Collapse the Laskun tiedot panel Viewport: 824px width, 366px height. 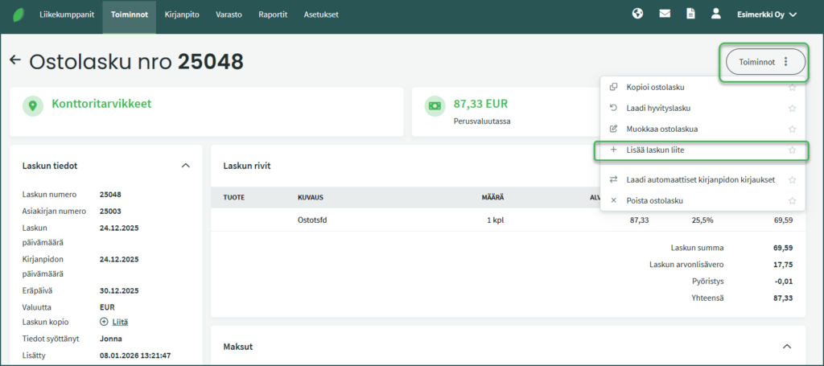tap(186, 166)
